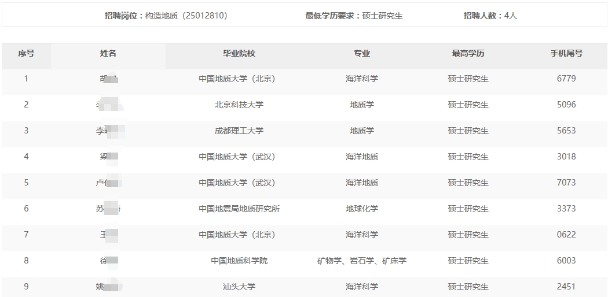This screenshot has width=608, height=297.
Task: Click phone tail number 2451
Action: coord(566,287)
